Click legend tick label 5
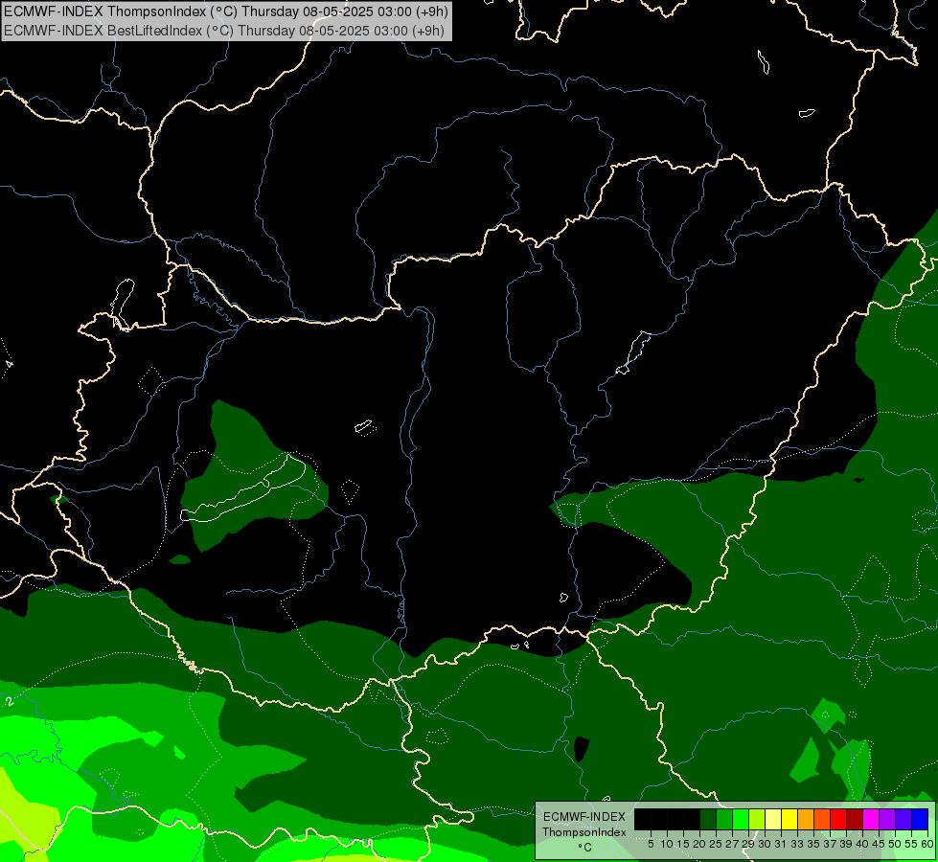This screenshot has height=862, width=938. 651,844
